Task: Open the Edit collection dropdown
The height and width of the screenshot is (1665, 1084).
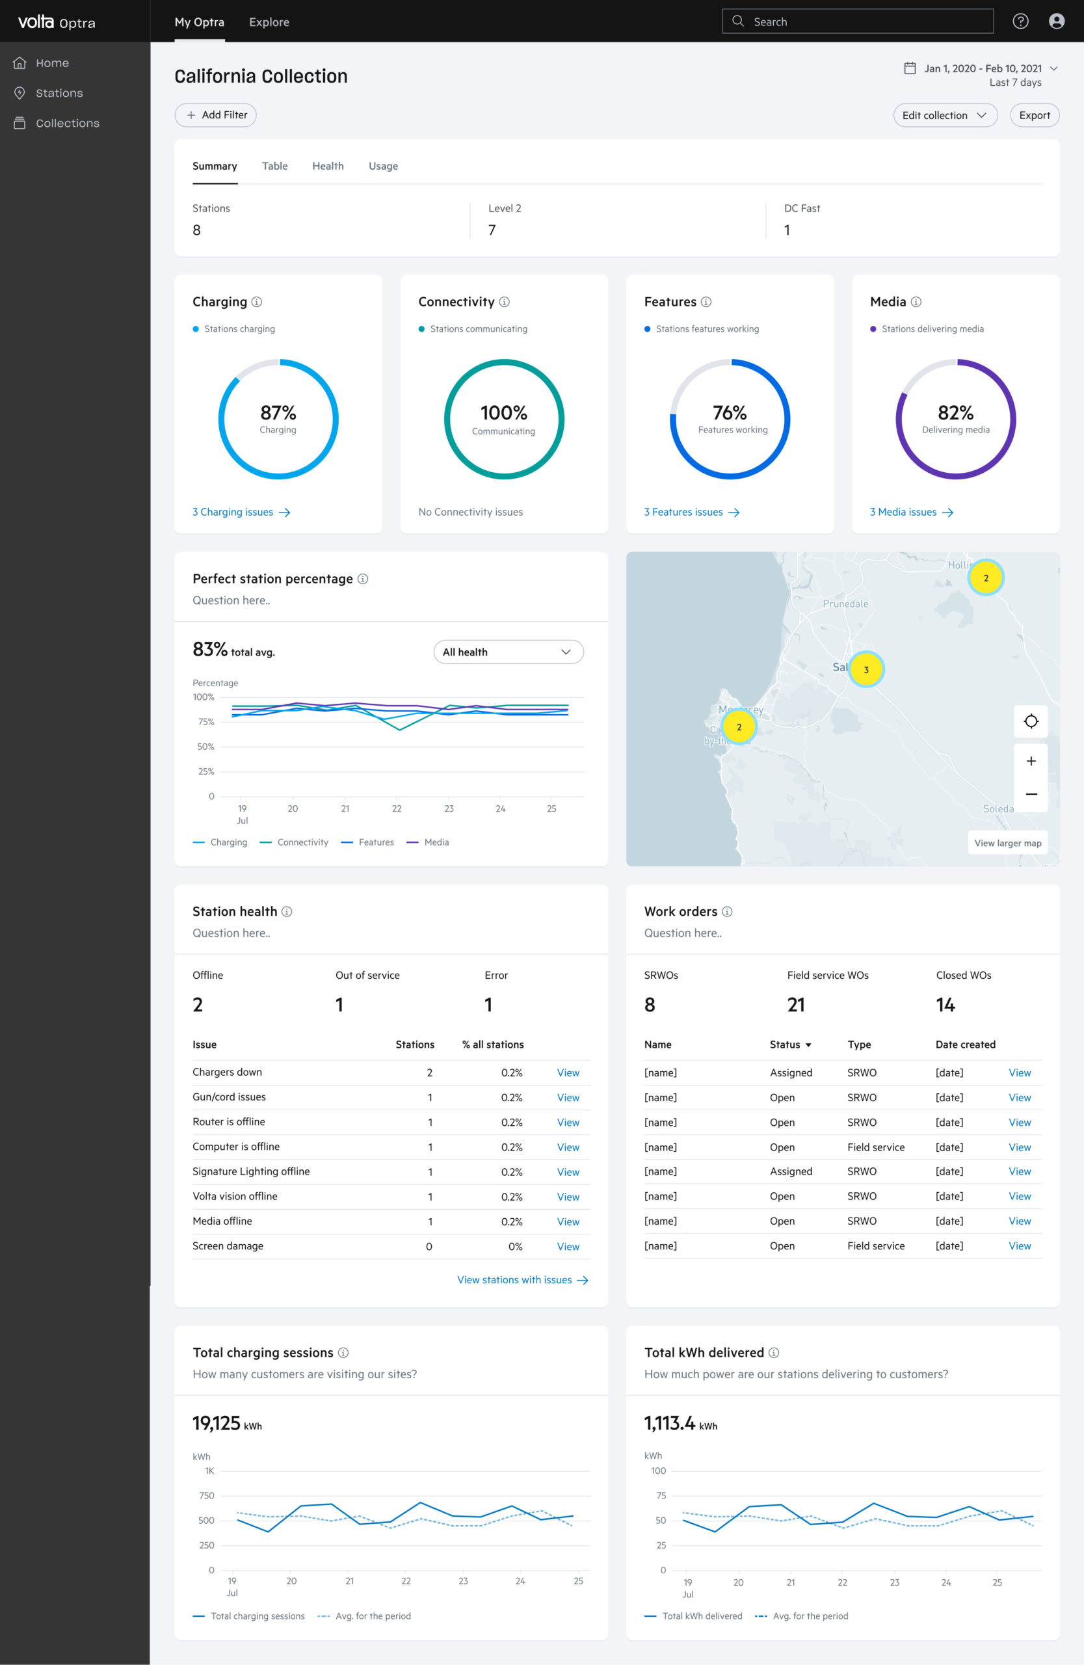Action: 945,115
